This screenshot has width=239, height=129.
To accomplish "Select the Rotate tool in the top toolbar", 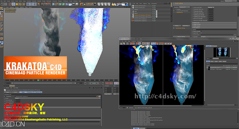I will pyautogui.click(x=20, y=4).
